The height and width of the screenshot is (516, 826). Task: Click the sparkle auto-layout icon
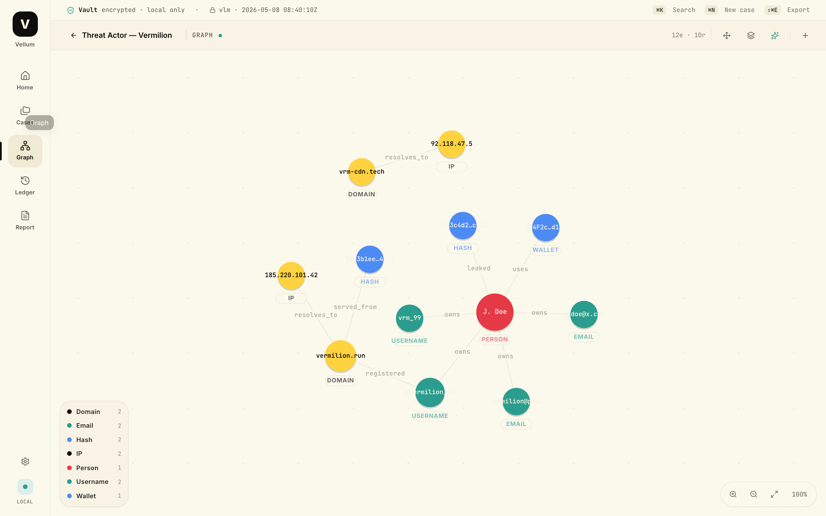pos(775,36)
